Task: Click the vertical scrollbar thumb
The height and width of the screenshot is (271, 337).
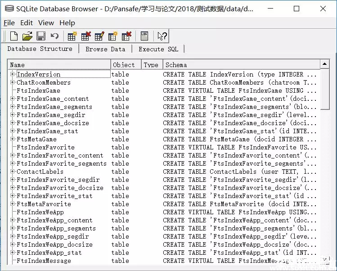Action: [325, 89]
